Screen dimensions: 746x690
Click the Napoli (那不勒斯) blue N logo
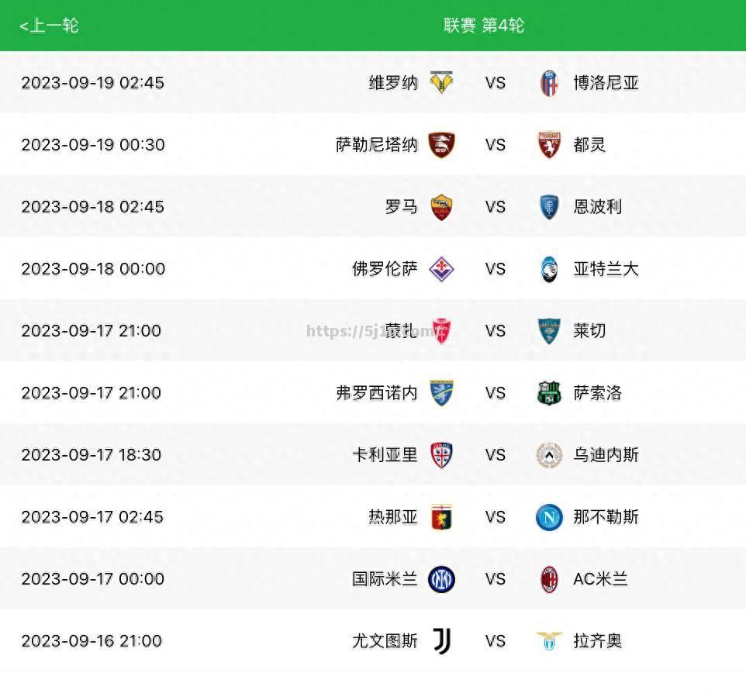[549, 517]
